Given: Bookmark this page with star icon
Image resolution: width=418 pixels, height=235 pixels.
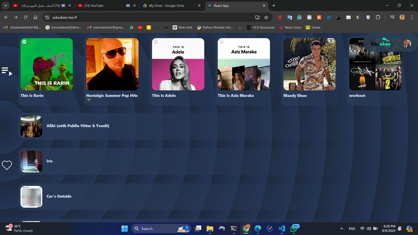Looking at the screenshot, I should [266, 17].
